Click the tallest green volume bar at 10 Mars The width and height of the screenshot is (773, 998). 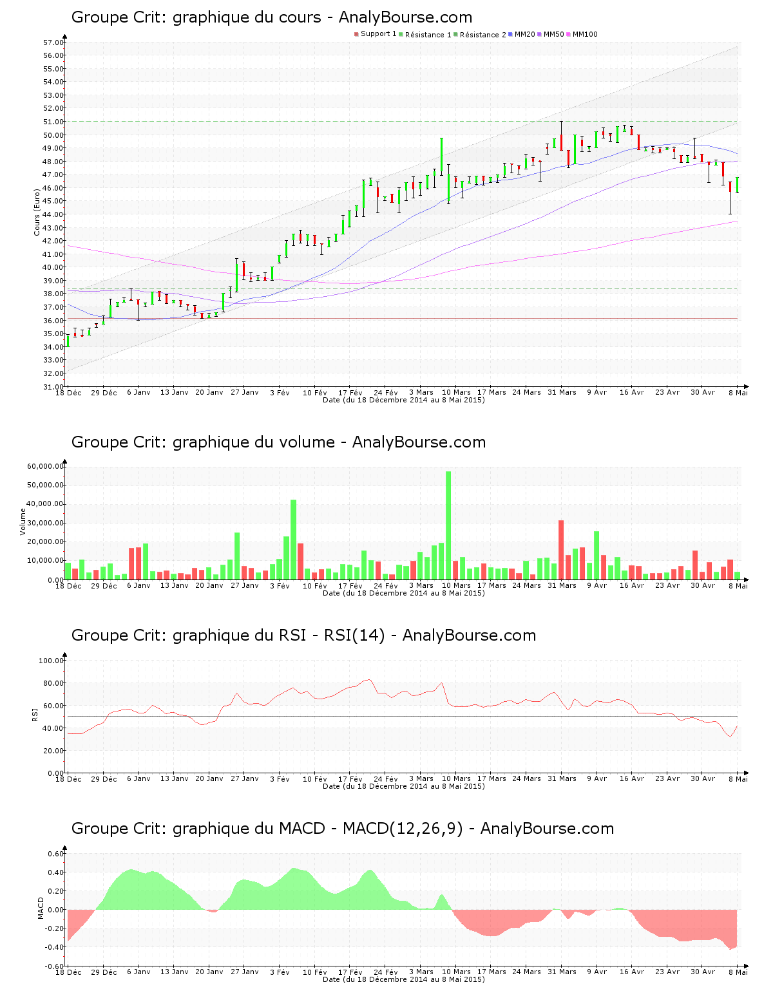(x=448, y=525)
